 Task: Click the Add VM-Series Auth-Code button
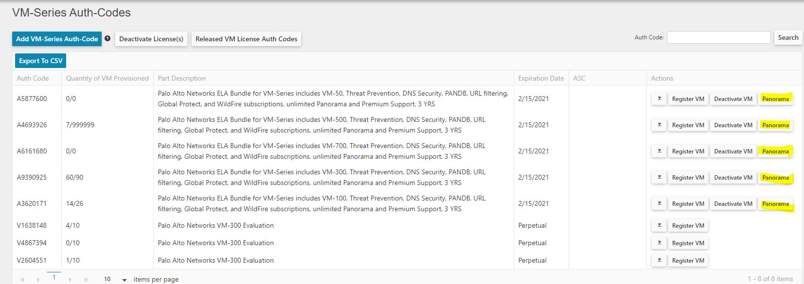click(x=57, y=39)
